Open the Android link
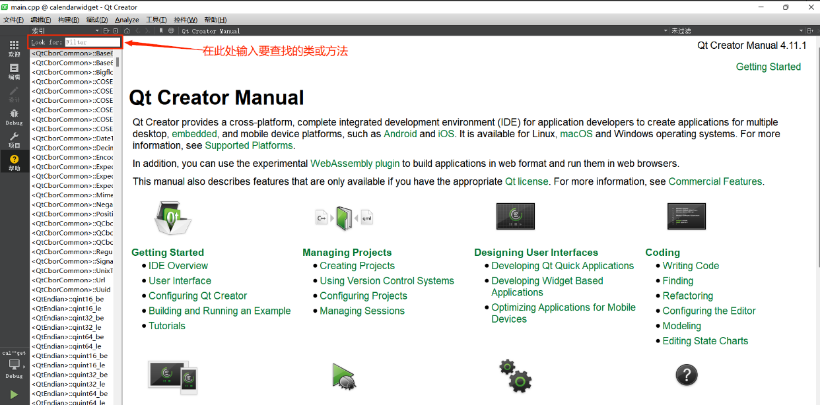This screenshot has width=820, height=405. pos(400,134)
